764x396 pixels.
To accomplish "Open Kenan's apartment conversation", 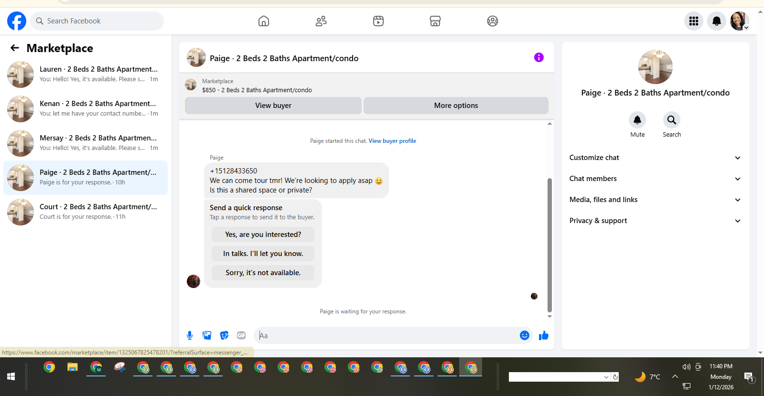I will (x=86, y=109).
